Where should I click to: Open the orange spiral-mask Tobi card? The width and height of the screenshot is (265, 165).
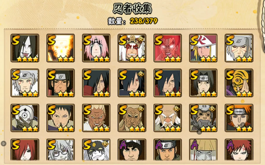tap(239, 83)
